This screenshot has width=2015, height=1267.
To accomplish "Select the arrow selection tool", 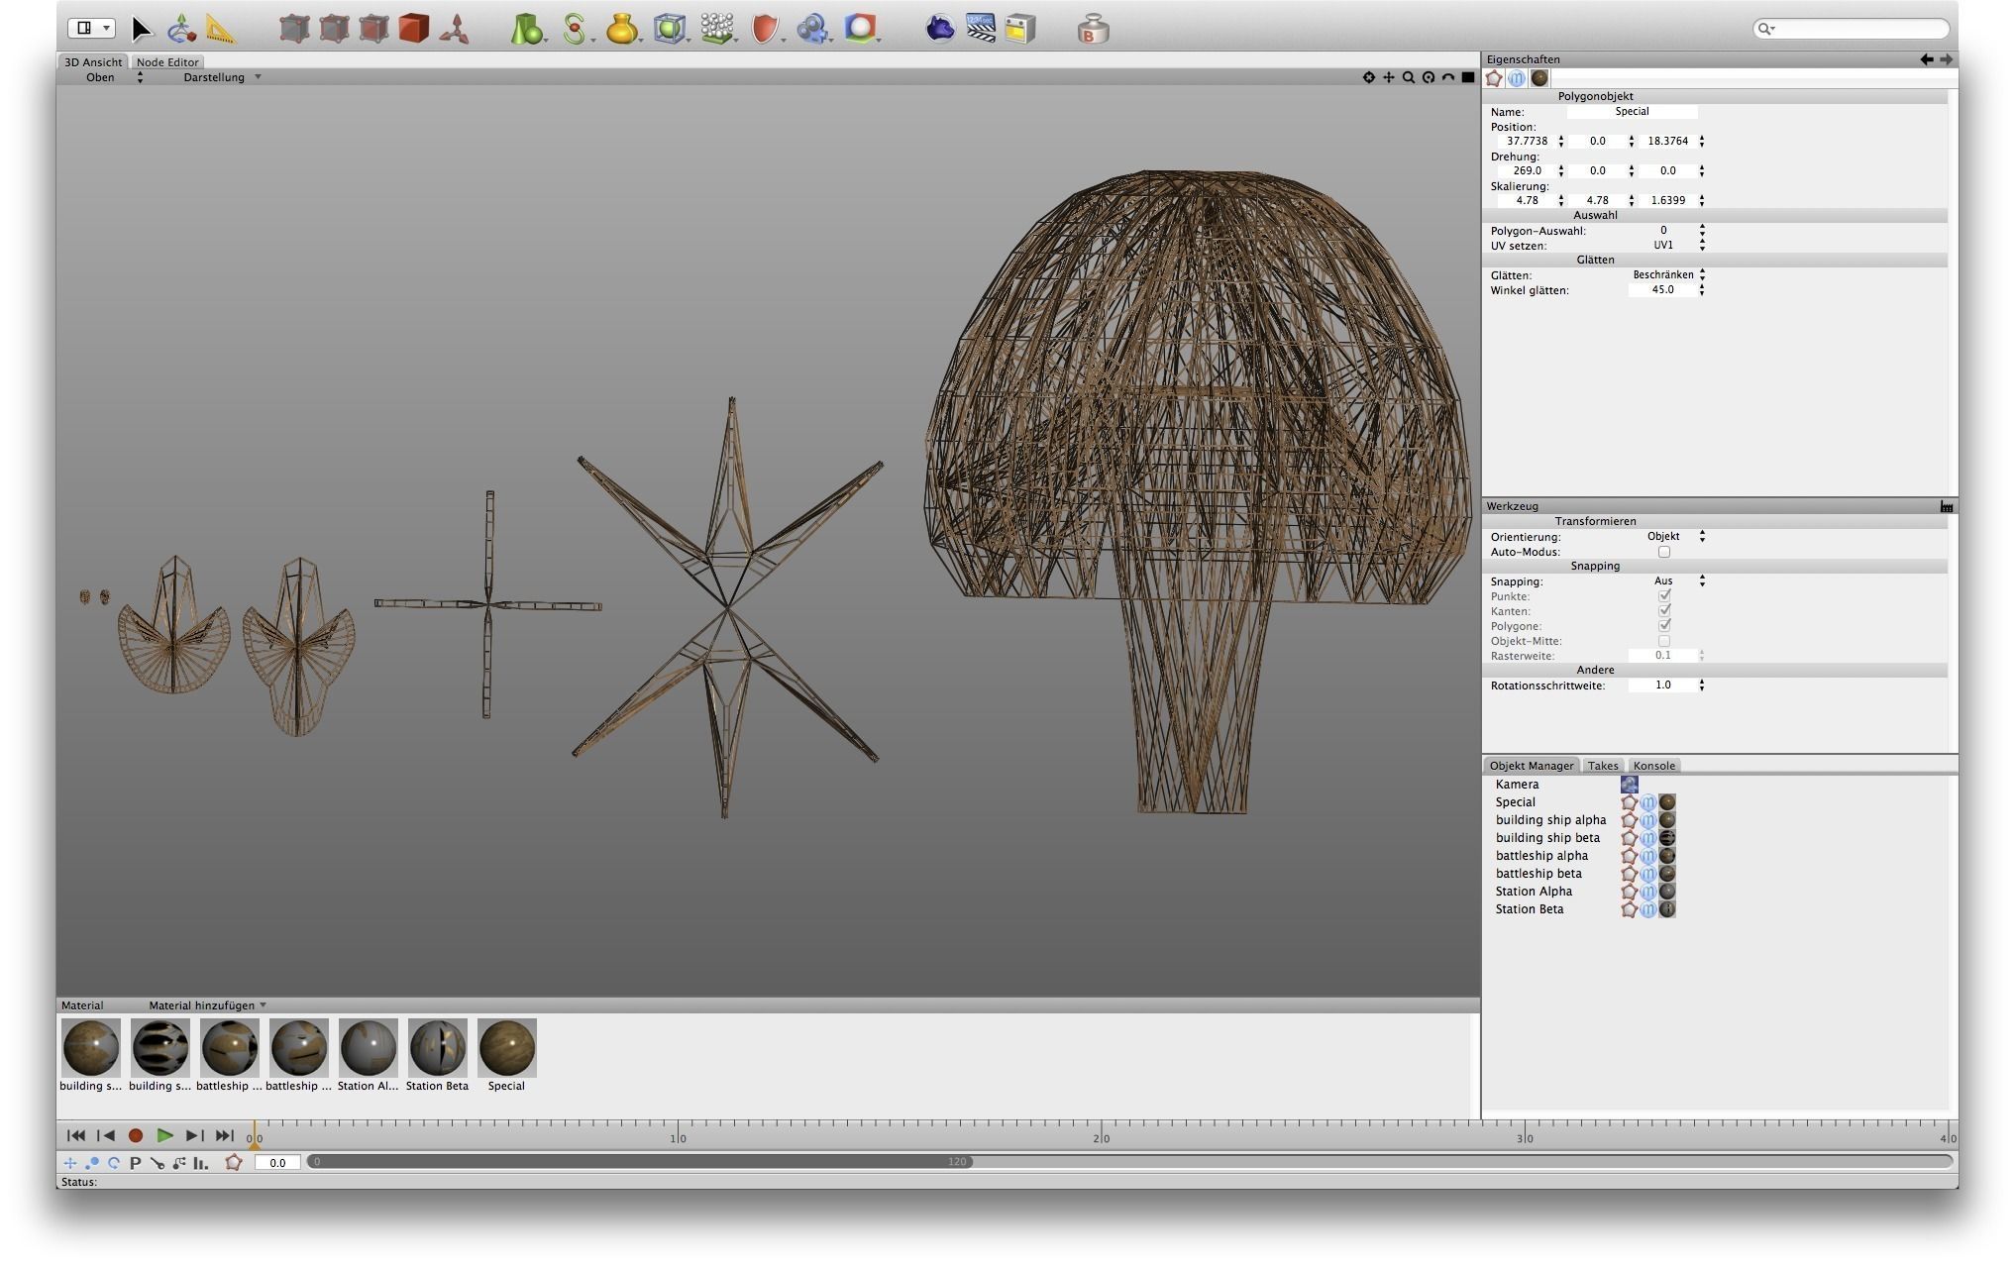I will pos(141,29).
